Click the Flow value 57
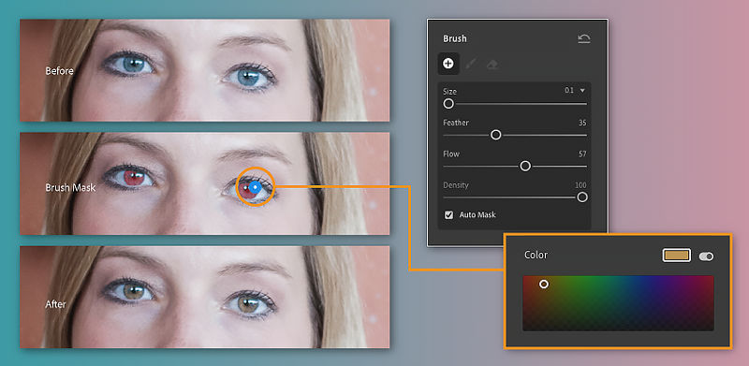This screenshot has height=366, width=749. 582,154
